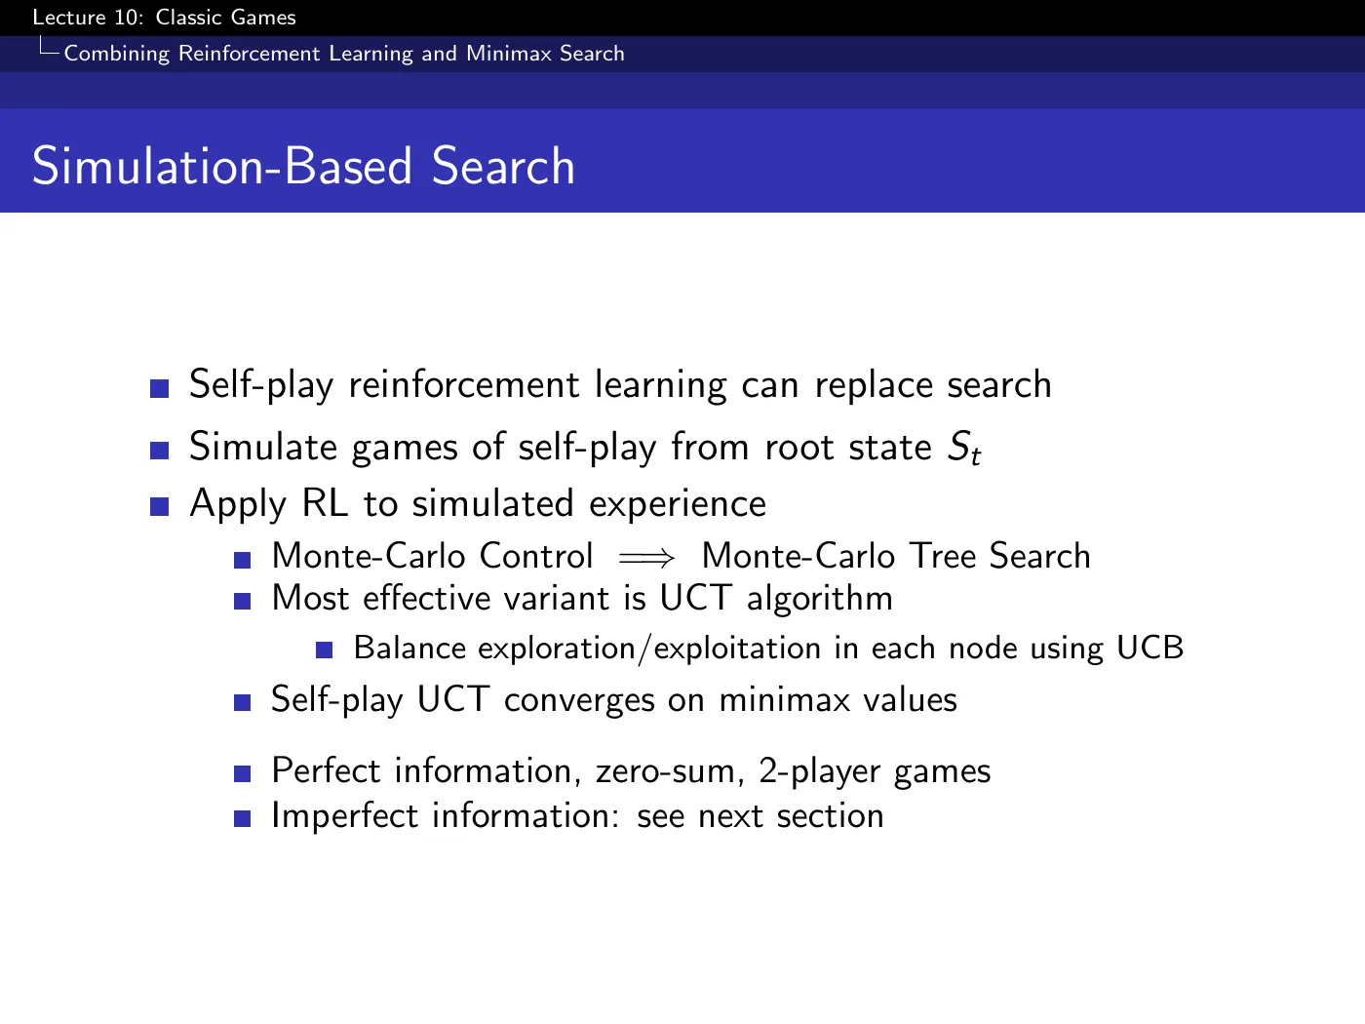
Task: Select the "Combining Reinforcement Learning and Minimax Search" section line
Action: pos(344,54)
